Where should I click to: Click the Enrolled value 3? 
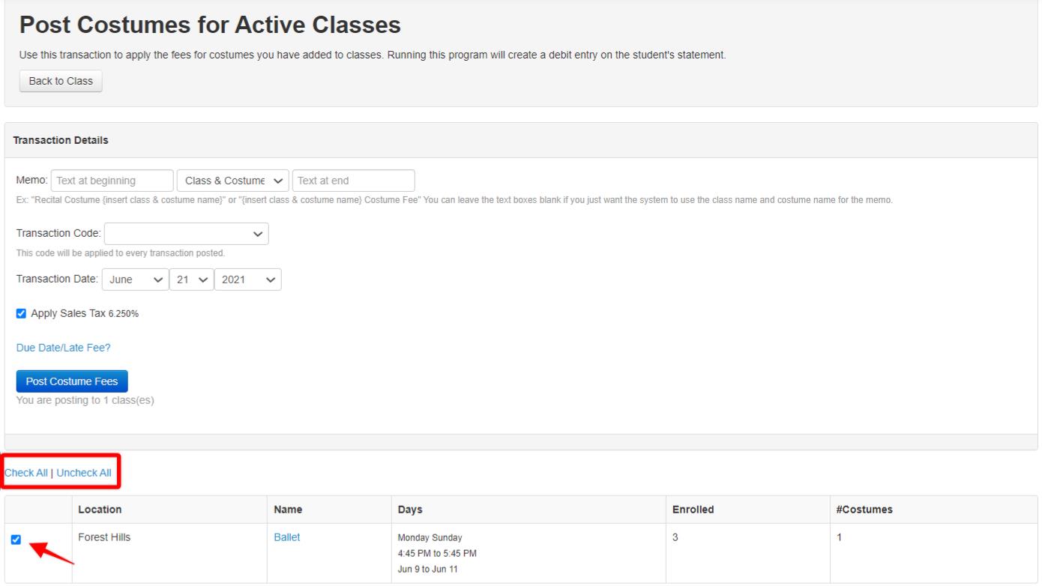tap(675, 537)
